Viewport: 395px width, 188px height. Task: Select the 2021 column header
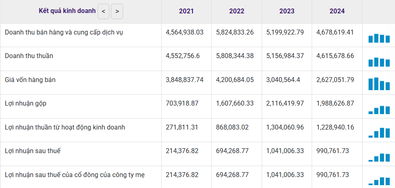[x=186, y=11]
